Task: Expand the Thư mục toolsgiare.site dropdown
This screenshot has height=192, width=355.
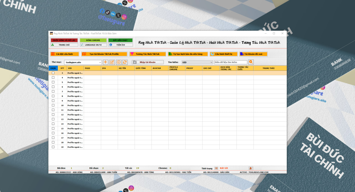Action: (100, 63)
